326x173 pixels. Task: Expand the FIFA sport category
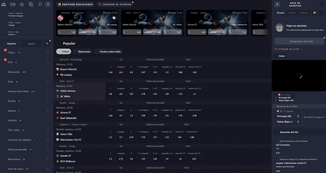[26, 62]
